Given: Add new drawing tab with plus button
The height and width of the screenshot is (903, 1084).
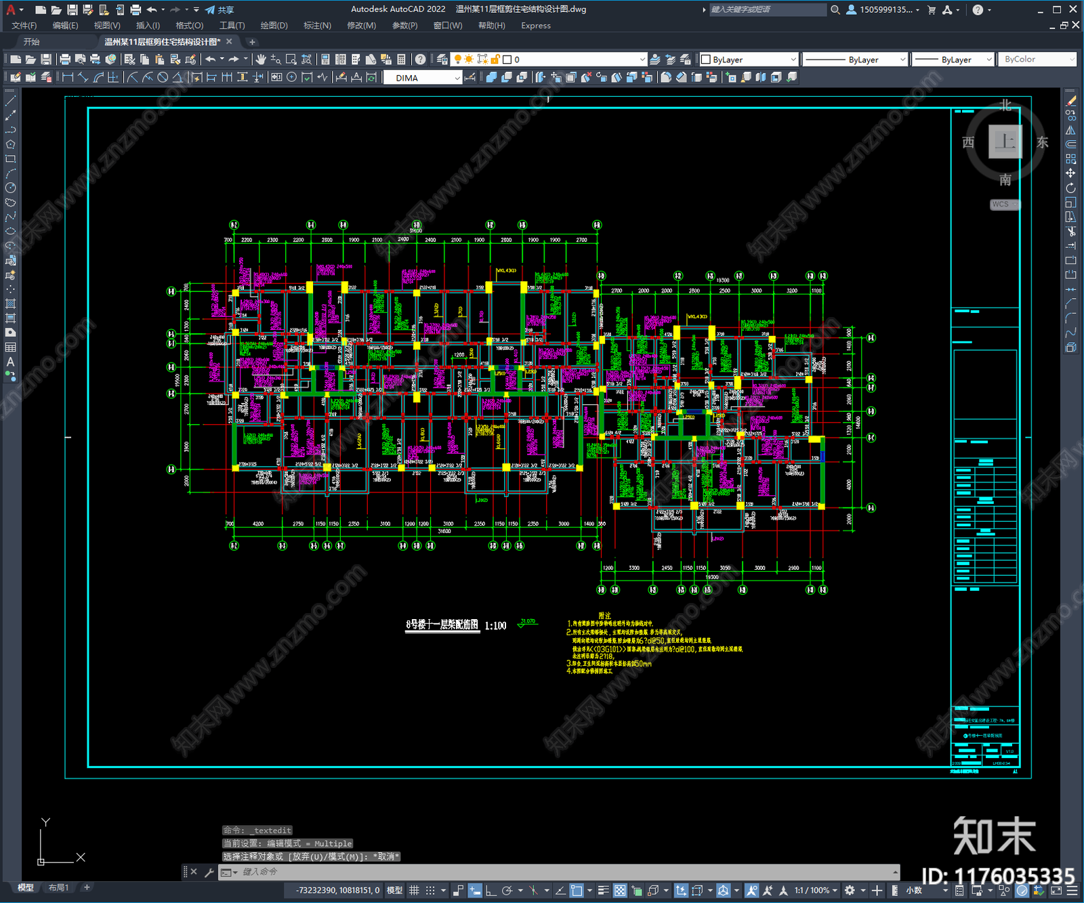Looking at the screenshot, I should [x=252, y=42].
